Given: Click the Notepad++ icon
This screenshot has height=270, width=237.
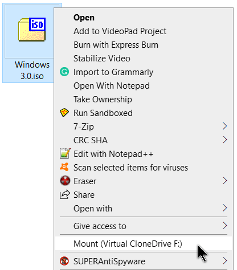Looking at the screenshot, I should pos(65,153).
